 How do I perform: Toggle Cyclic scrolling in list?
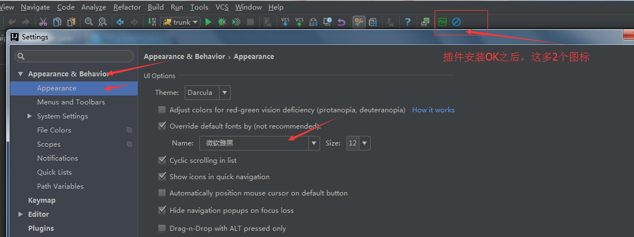tap(162, 160)
